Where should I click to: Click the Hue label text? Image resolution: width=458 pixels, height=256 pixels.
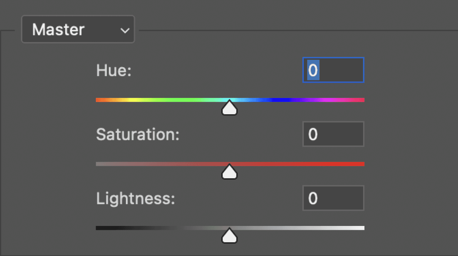point(114,71)
